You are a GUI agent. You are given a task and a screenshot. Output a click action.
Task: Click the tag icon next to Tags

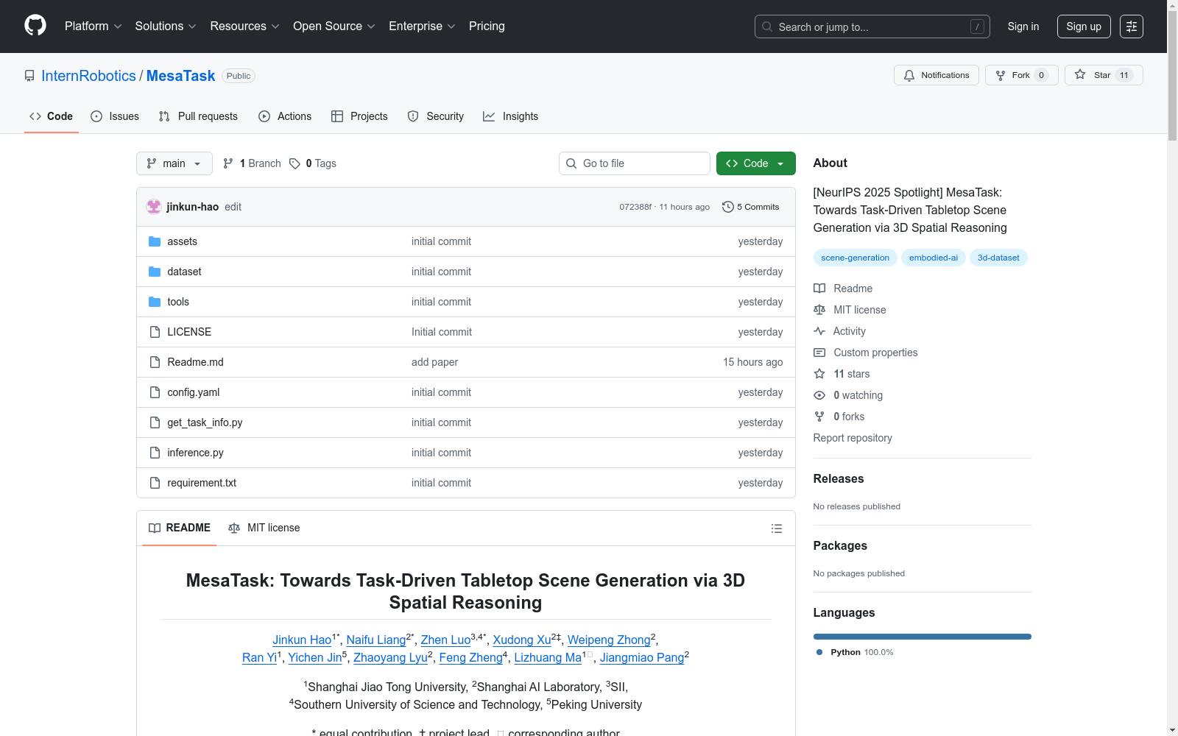point(294,163)
